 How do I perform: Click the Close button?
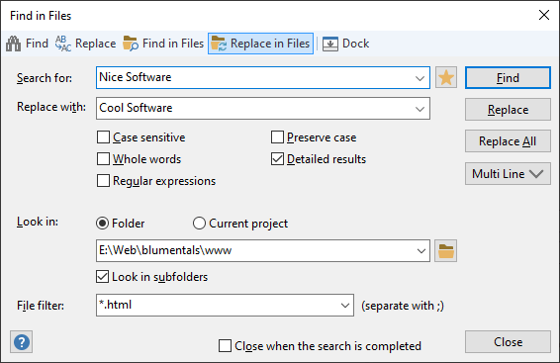(508, 342)
